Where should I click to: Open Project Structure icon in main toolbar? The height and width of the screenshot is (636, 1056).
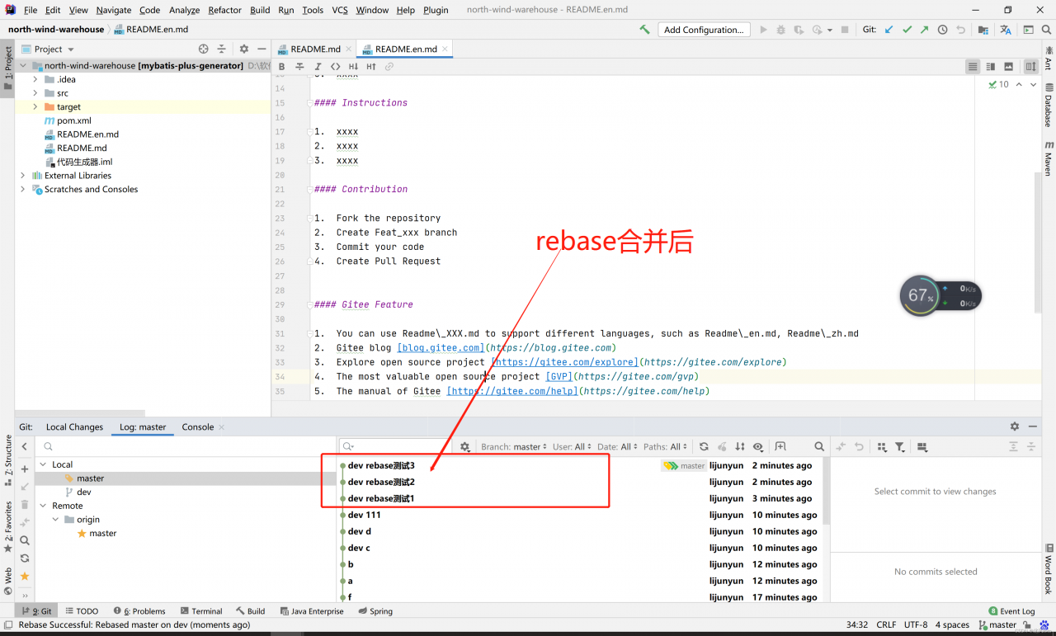pyautogui.click(x=983, y=30)
